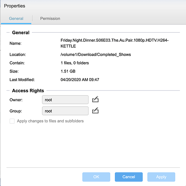Image resolution: width=186 pixels, height=186 pixels.
Task: Click the text 1 files, 0 folders
Action: (75, 63)
